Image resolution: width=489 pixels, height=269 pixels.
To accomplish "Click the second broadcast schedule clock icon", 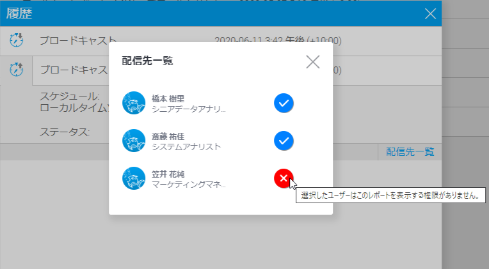I will [16, 69].
